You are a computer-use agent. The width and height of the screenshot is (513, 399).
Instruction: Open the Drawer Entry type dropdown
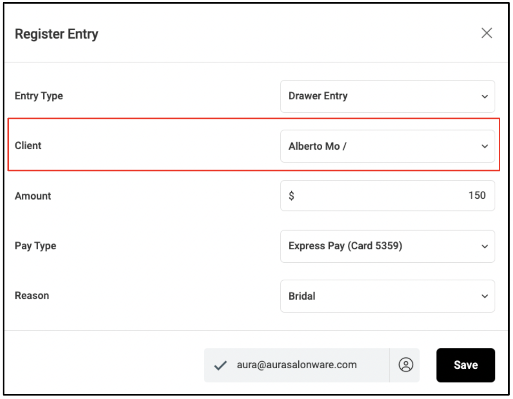tap(387, 96)
